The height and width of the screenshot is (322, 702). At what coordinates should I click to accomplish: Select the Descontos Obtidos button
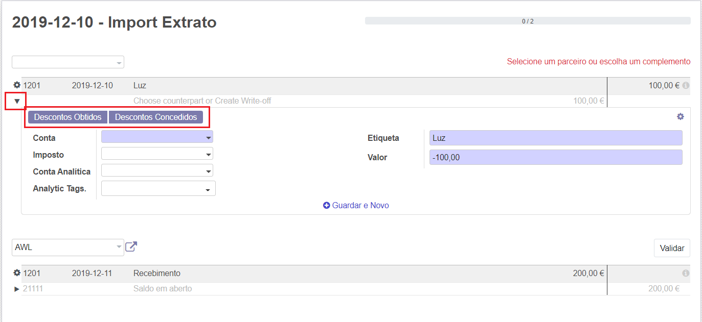click(x=67, y=117)
